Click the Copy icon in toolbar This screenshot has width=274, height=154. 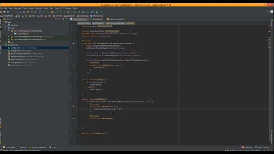[24, 12]
